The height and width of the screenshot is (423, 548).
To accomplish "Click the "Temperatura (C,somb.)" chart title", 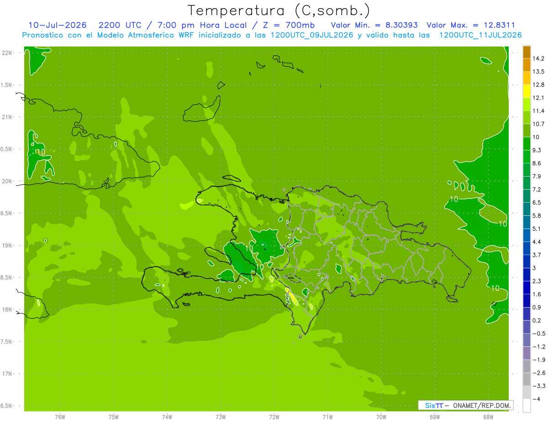I will pyautogui.click(x=279, y=10).
